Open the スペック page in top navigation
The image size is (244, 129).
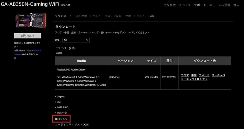coord(184,5)
